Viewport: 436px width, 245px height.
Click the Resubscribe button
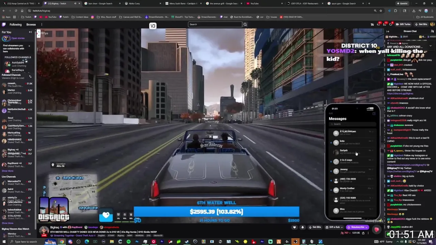click(357, 227)
